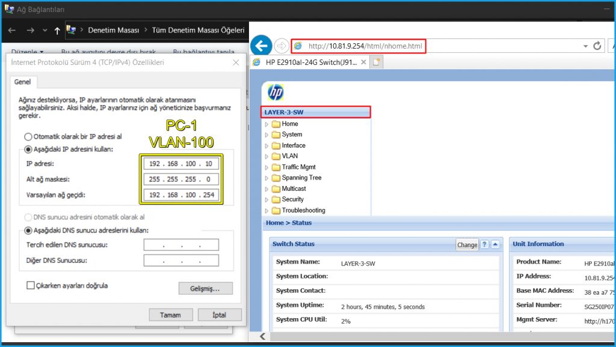Click horizontal scrollbar left arrow in browser
This screenshot has width=616, height=347.
tap(262, 336)
